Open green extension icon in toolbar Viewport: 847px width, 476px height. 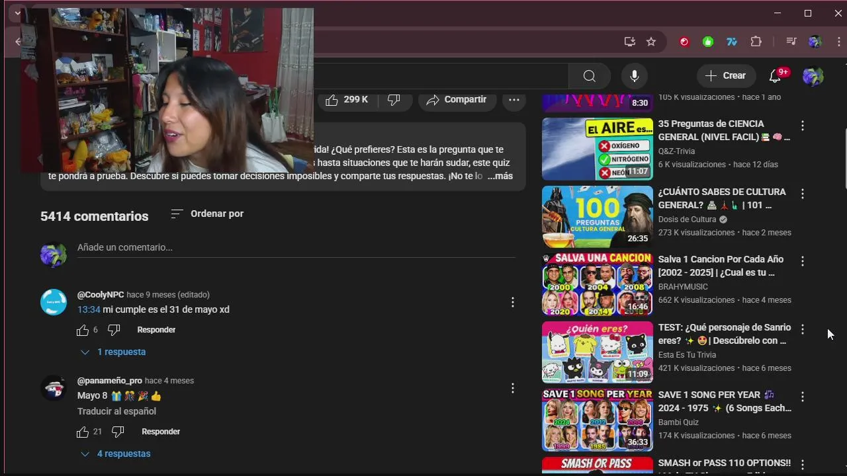pos(708,42)
